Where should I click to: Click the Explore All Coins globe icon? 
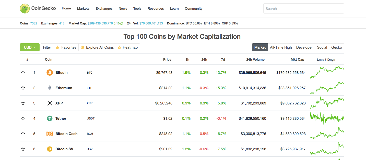coord(82,47)
